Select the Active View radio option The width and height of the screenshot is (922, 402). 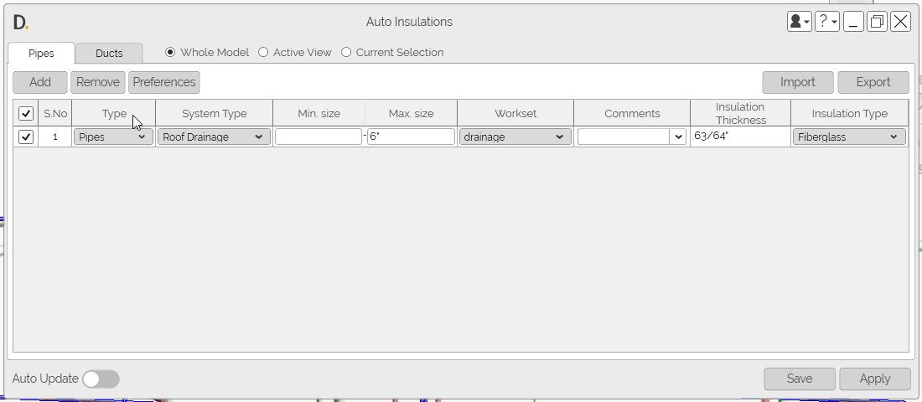[x=295, y=52]
